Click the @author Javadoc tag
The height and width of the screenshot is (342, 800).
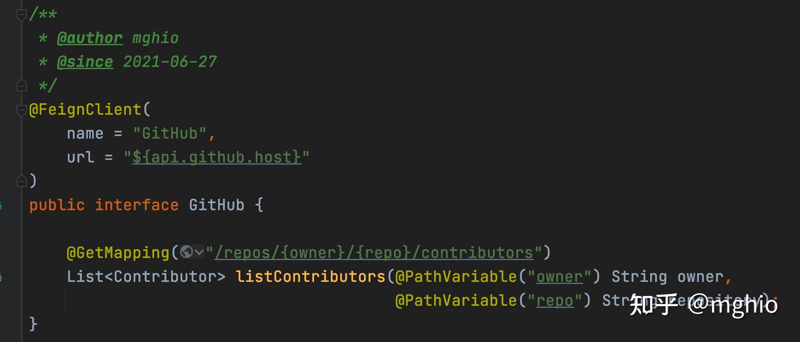click(90, 38)
